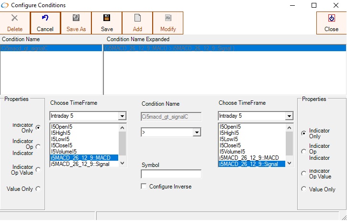
Task: Click the Add new document icon
Action: [137, 18]
